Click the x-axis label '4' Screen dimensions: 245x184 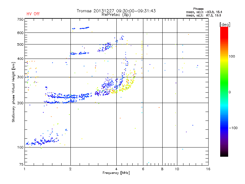116,169
